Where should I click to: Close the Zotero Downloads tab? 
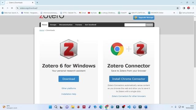[33, 3]
